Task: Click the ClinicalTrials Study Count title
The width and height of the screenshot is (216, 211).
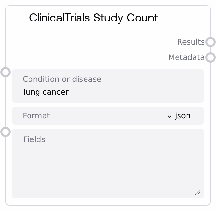Action: [x=94, y=18]
